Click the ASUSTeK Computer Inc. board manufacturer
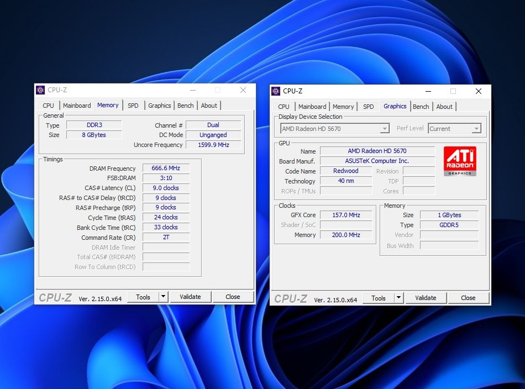The image size is (525, 389). (377, 161)
